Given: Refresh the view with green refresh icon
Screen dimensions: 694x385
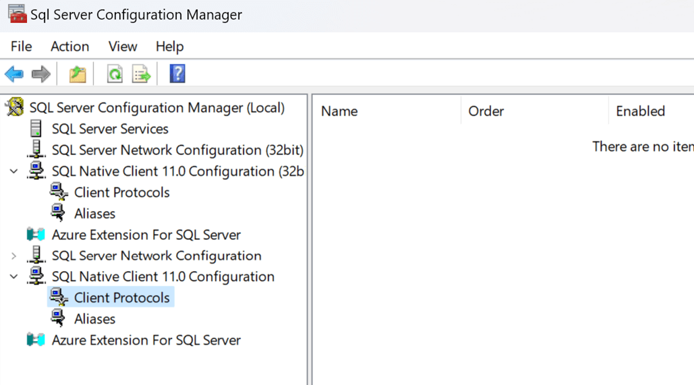Looking at the screenshot, I should click(x=115, y=74).
